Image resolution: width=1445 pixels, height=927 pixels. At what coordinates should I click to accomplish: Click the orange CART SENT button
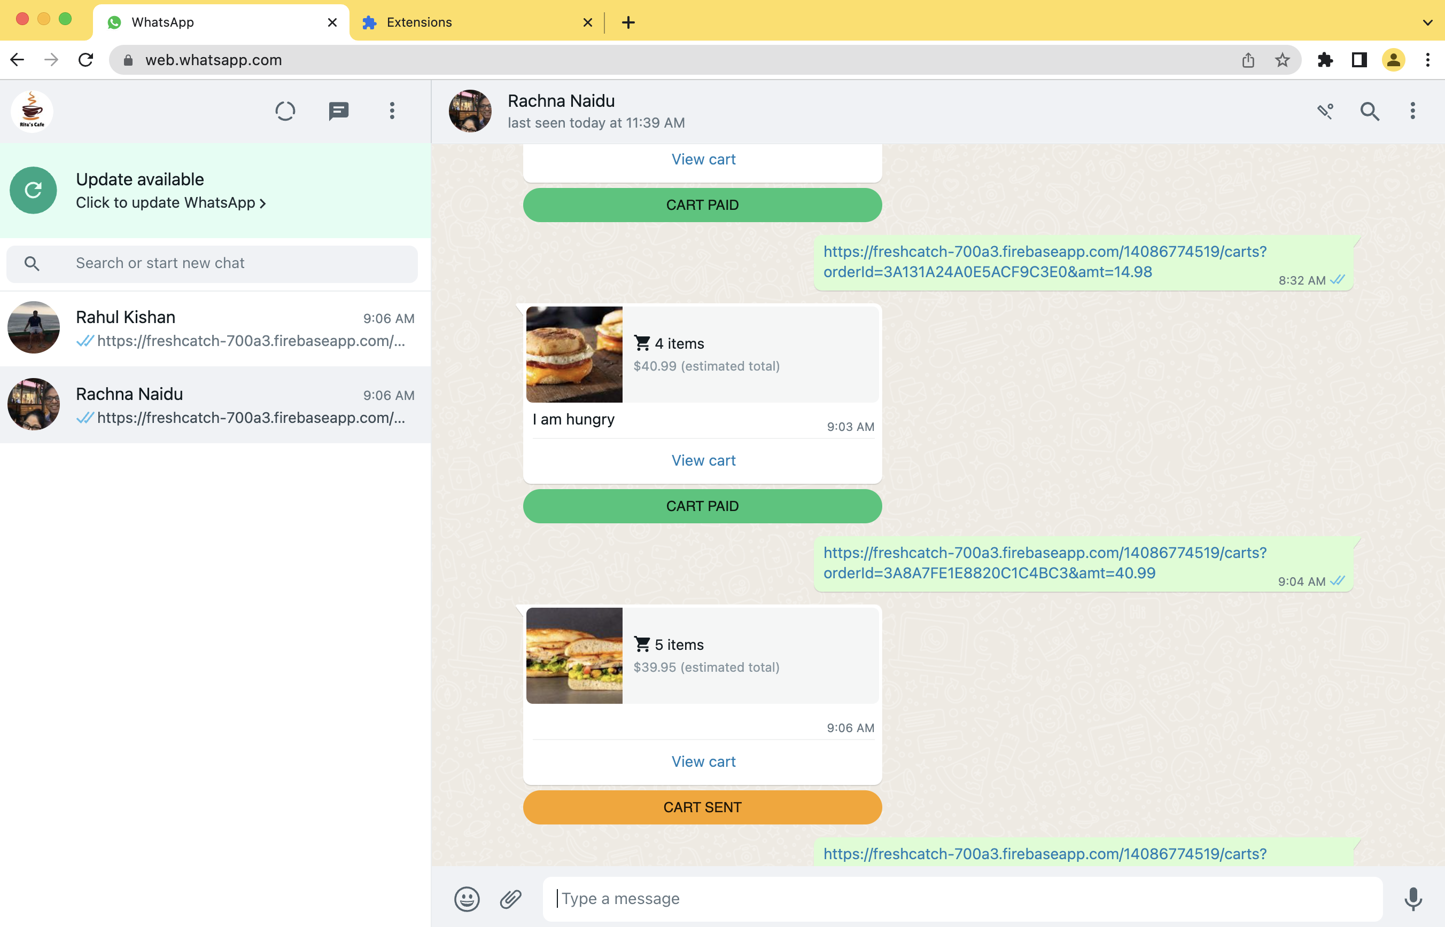[x=702, y=807]
